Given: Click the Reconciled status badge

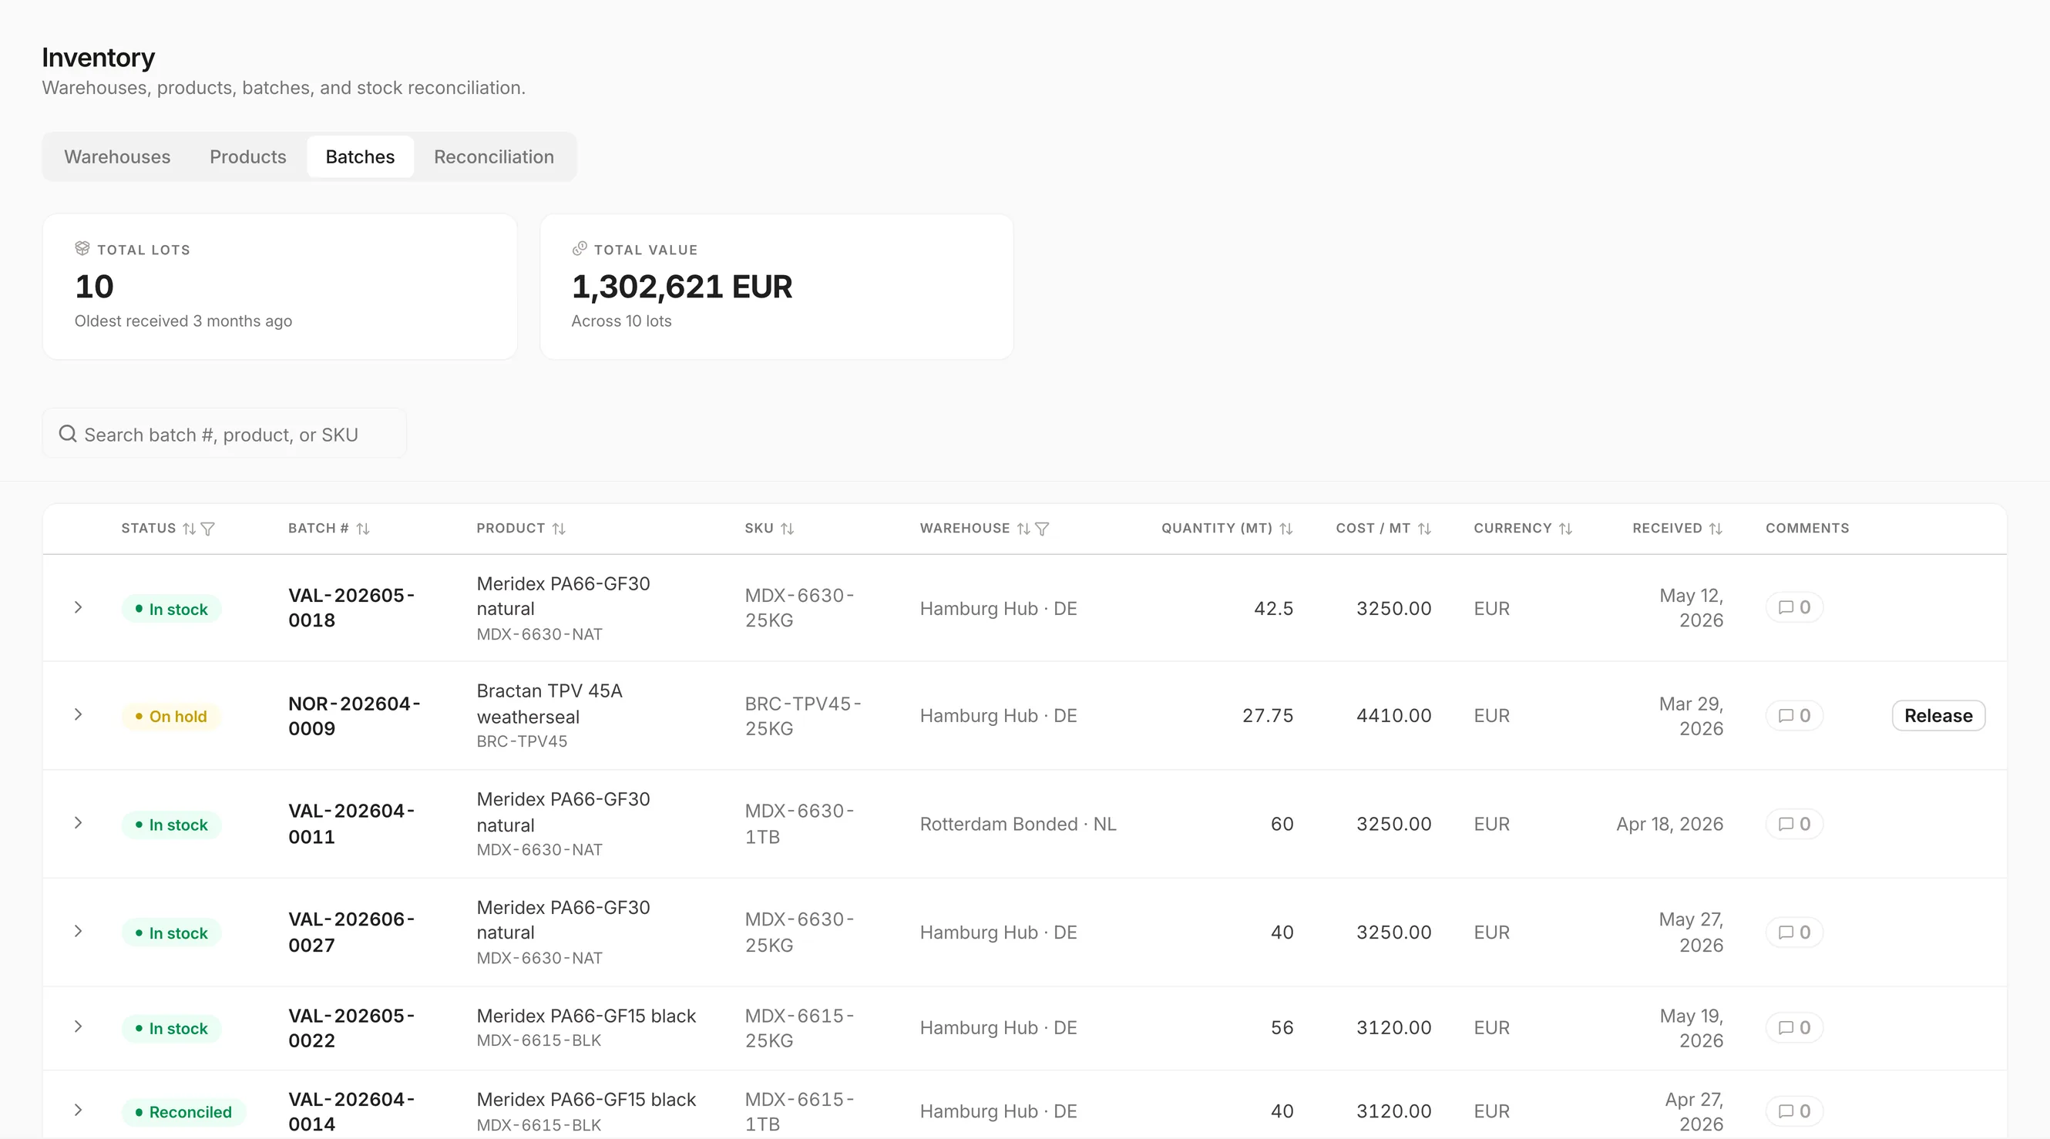Looking at the screenshot, I should tap(183, 1112).
